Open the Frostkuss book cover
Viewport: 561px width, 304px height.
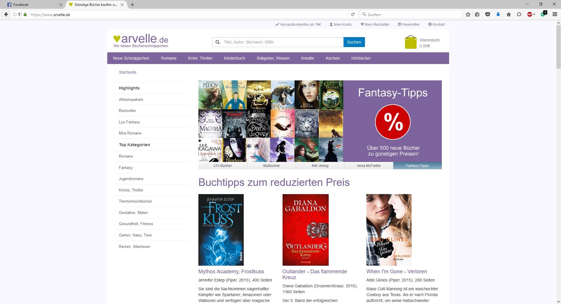pyautogui.click(x=221, y=230)
